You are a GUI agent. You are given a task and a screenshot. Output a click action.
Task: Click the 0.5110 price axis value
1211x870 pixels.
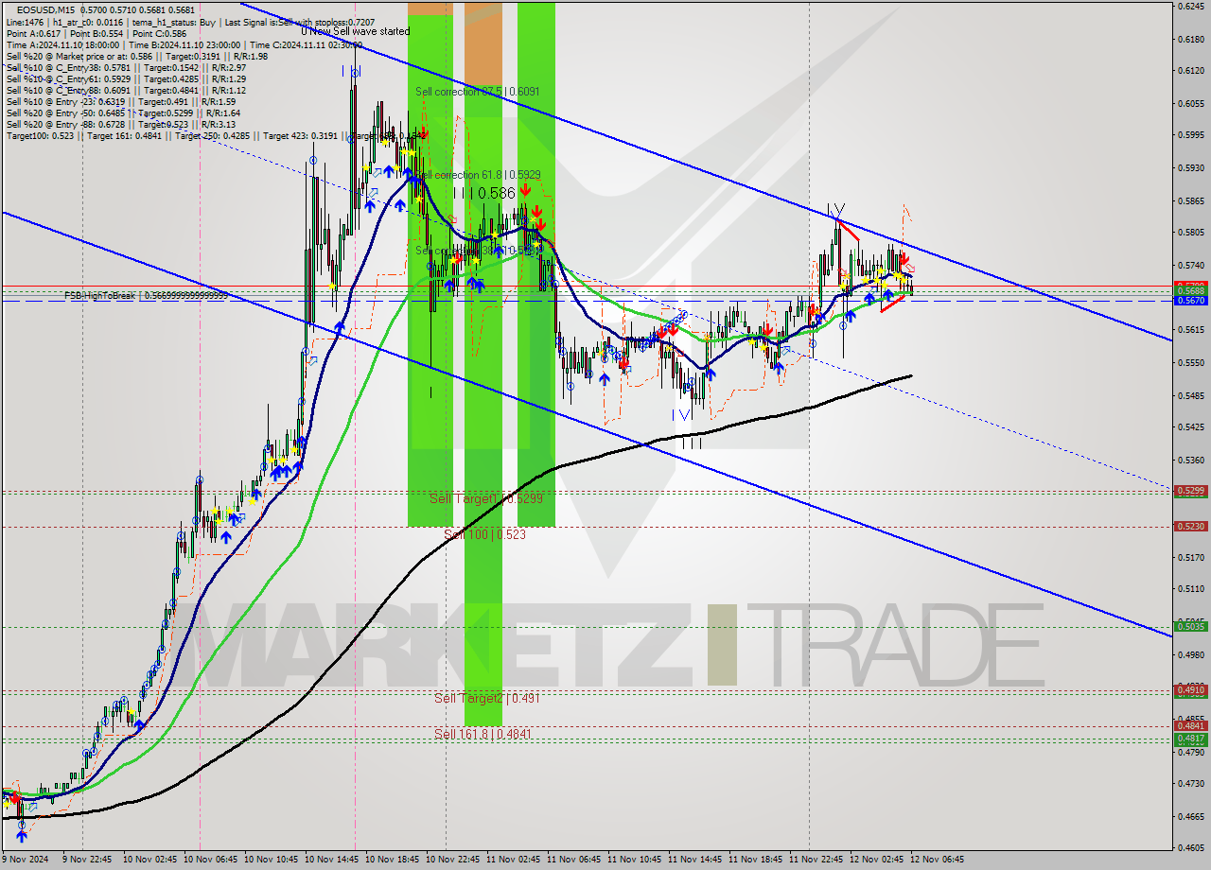pyautogui.click(x=1189, y=588)
